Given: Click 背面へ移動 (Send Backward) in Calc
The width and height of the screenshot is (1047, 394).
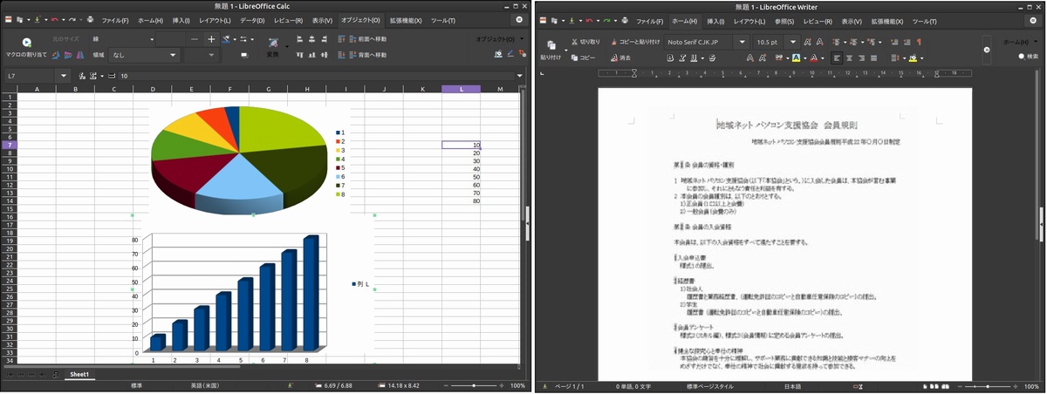Looking at the screenshot, I should 366,55.
